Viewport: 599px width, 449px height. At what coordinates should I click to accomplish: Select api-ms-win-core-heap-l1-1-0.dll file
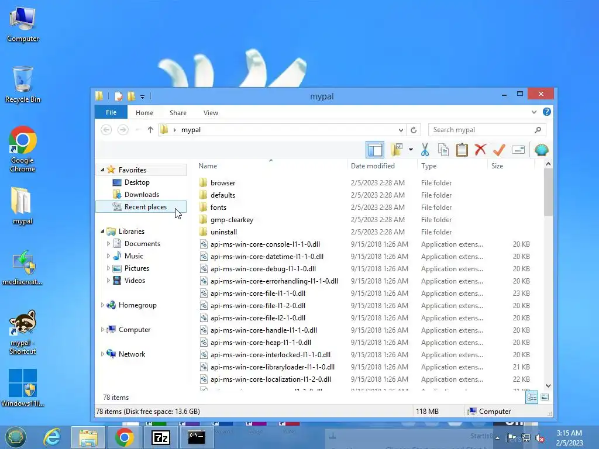260,342
